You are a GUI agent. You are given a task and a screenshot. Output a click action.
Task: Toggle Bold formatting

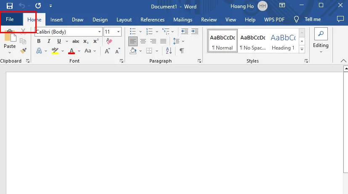[x=39, y=41]
